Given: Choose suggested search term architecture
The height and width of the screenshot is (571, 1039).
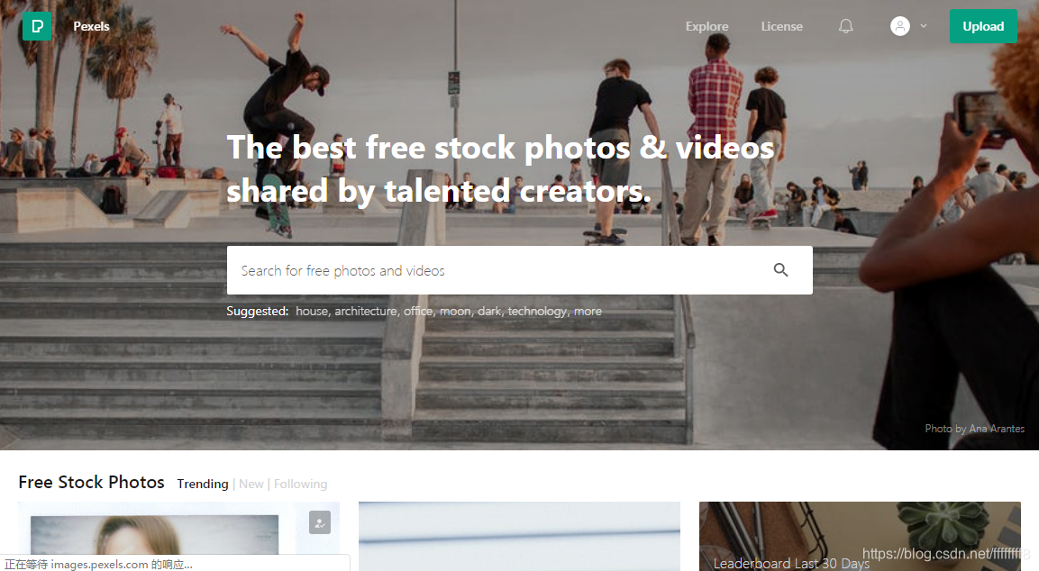Looking at the screenshot, I should click(366, 312).
